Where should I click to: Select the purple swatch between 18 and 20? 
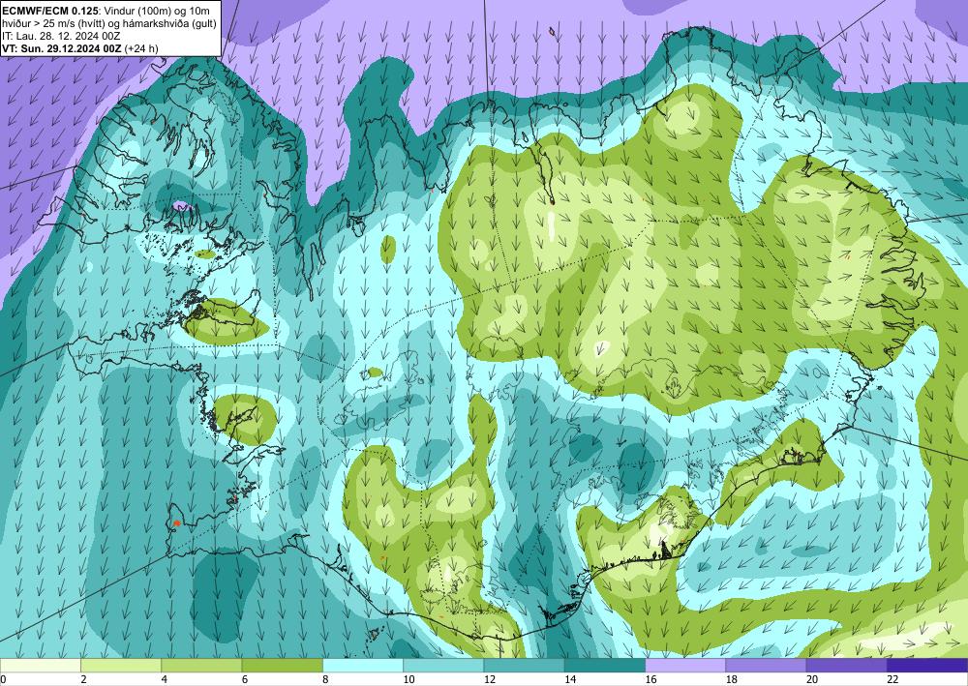point(766,666)
